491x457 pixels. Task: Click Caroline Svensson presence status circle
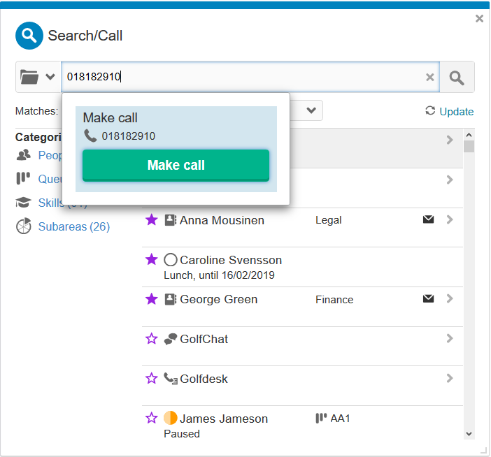point(170,260)
